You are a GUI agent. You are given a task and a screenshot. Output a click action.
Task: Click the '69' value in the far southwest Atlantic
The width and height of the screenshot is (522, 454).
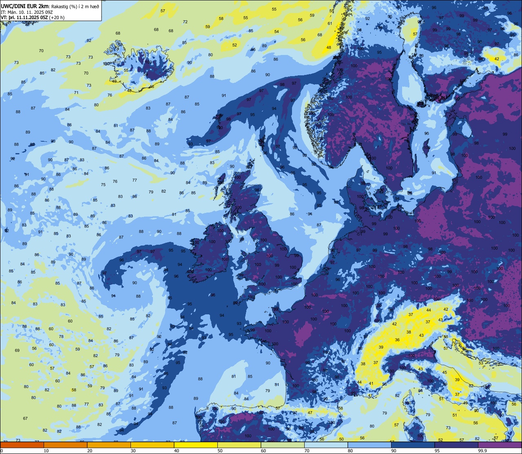tap(17, 350)
